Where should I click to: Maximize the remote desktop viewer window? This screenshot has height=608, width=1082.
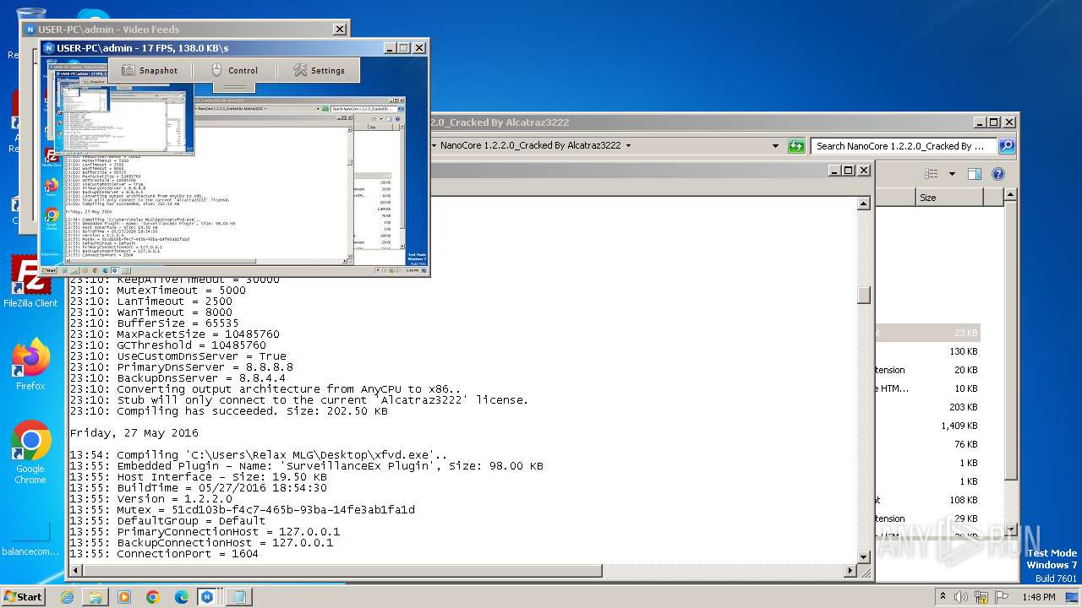click(x=403, y=48)
